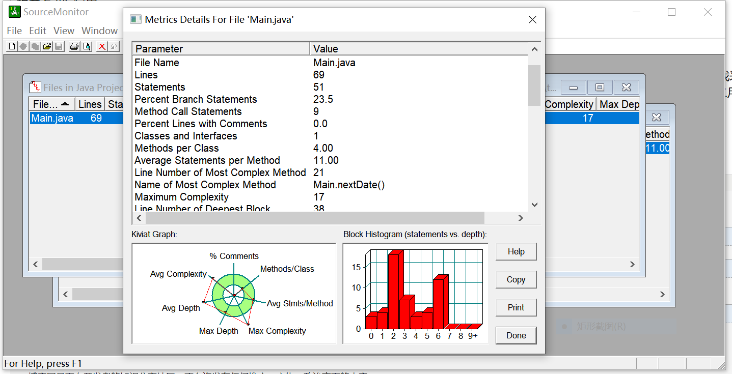Click the Save floppy disk toolbar icon
Image resolution: width=732 pixels, height=374 pixels.
pos(59,46)
